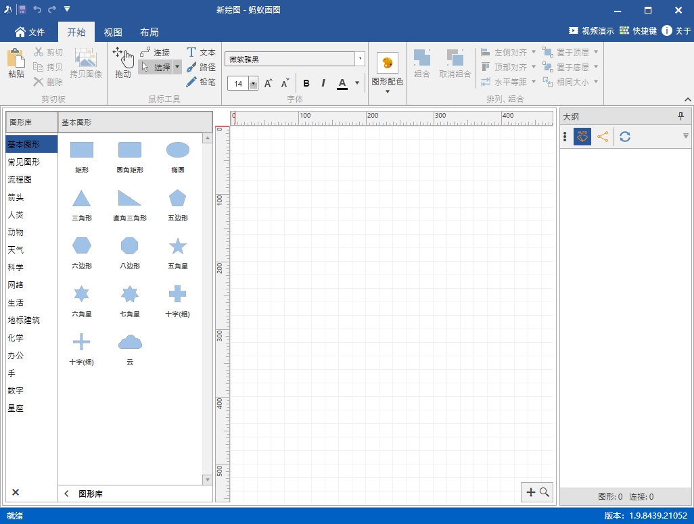694x524 pixels.
Task: Toggle the AUTO mode button in outline
Action: 582,137
